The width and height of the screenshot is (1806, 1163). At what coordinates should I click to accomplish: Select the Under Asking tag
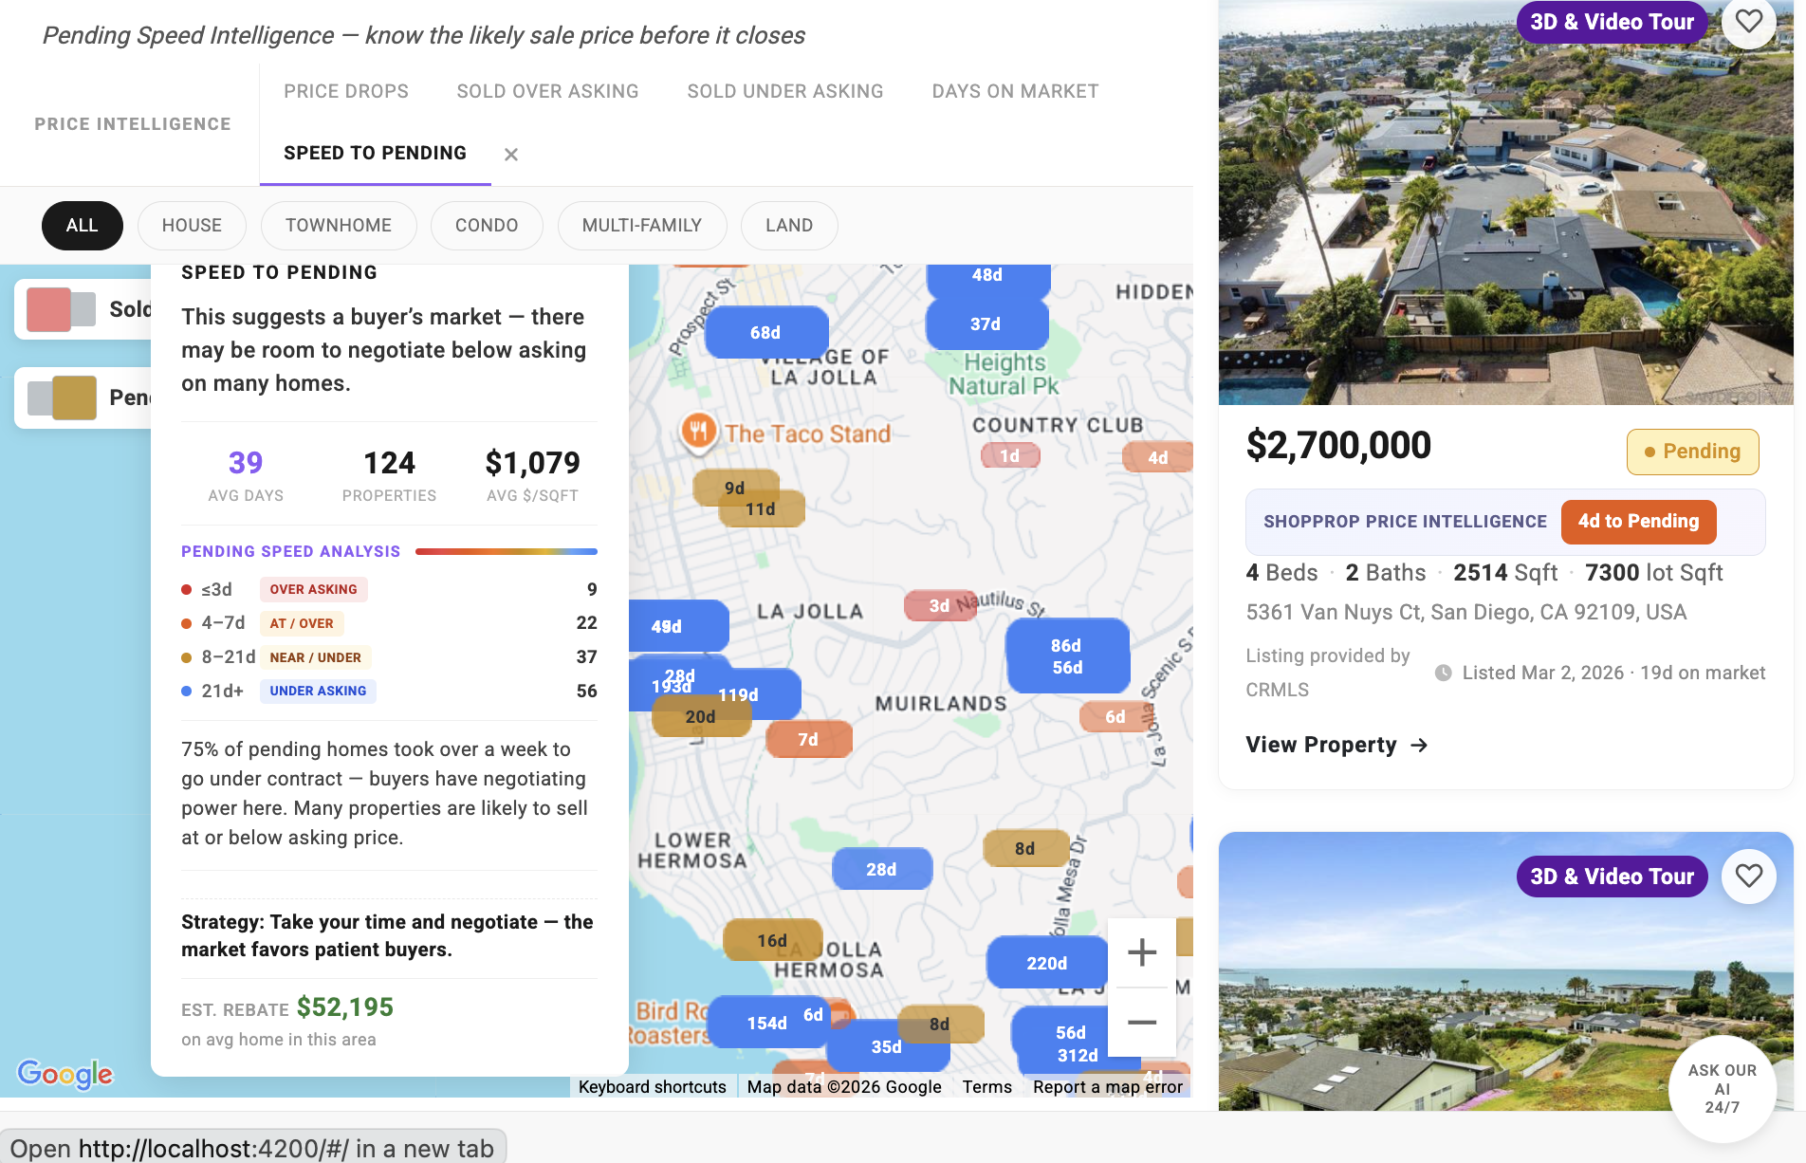click(x=318, y=691)
